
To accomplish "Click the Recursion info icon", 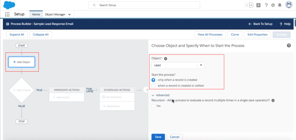I will [x=273, y=101].
